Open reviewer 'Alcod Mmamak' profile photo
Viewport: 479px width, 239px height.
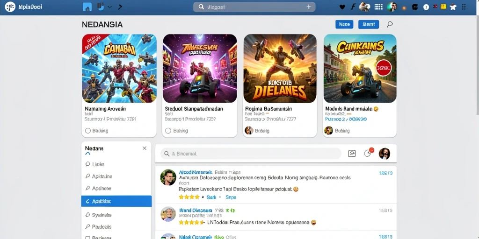point(168,177)
